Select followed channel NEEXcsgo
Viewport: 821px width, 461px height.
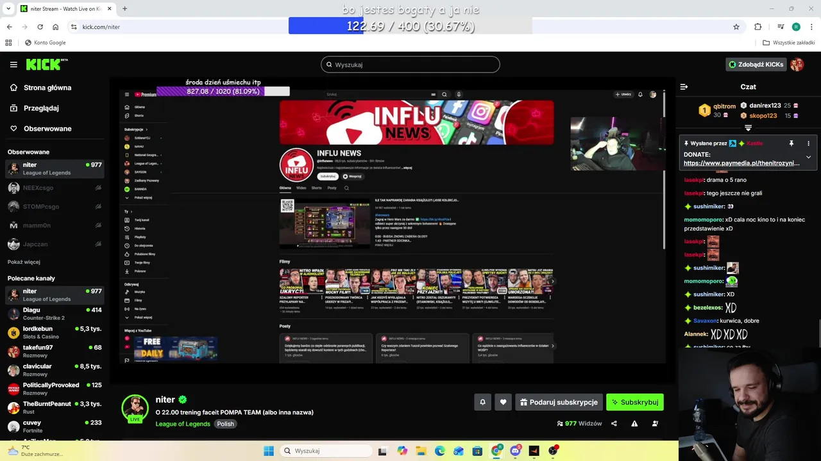55,188
